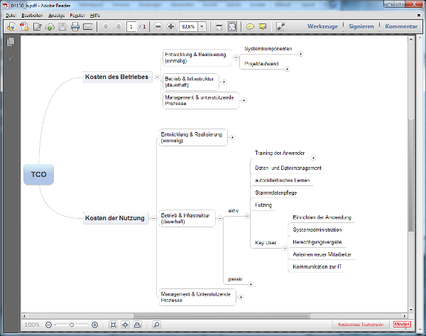Add a sticky note comment
The width and height of the screenshot is (426, 336).
[250, 27]
